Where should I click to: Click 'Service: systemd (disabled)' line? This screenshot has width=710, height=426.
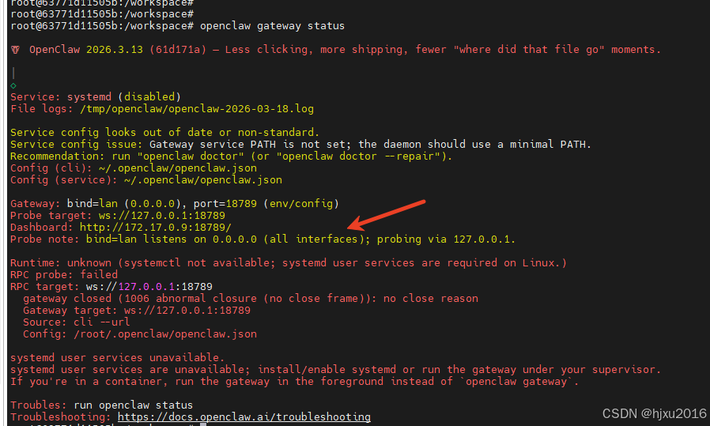tap(96, 97)
